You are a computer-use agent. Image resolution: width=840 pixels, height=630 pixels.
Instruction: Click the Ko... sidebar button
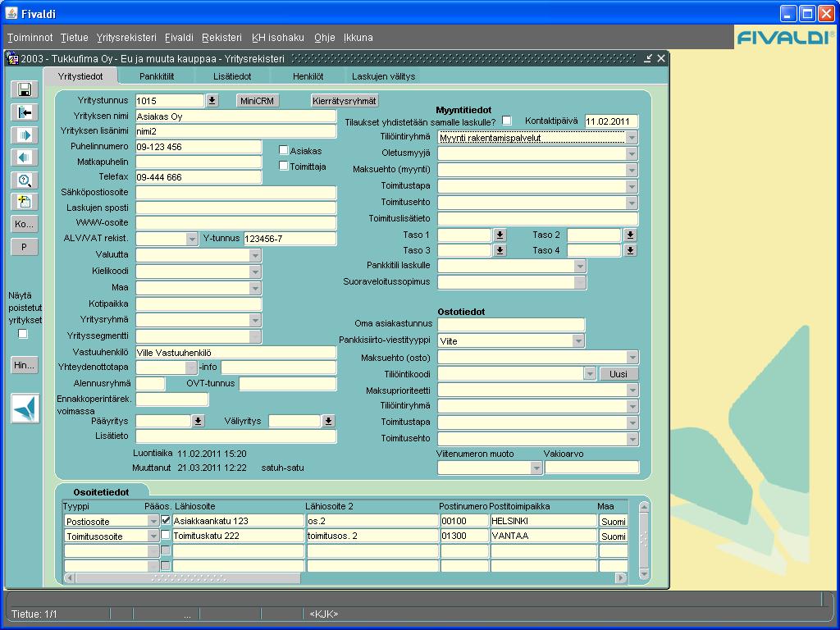point(24,224)
